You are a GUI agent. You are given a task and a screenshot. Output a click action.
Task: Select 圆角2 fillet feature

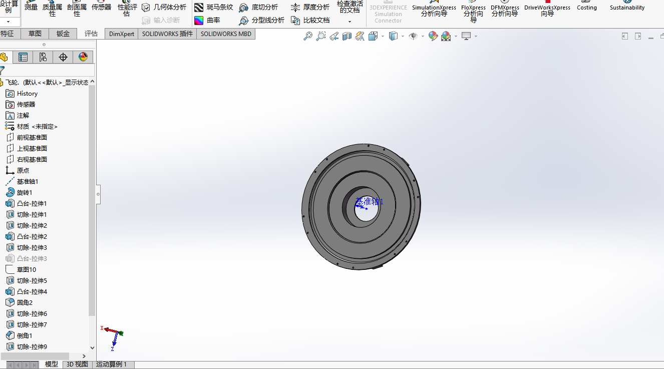[19, 303]
